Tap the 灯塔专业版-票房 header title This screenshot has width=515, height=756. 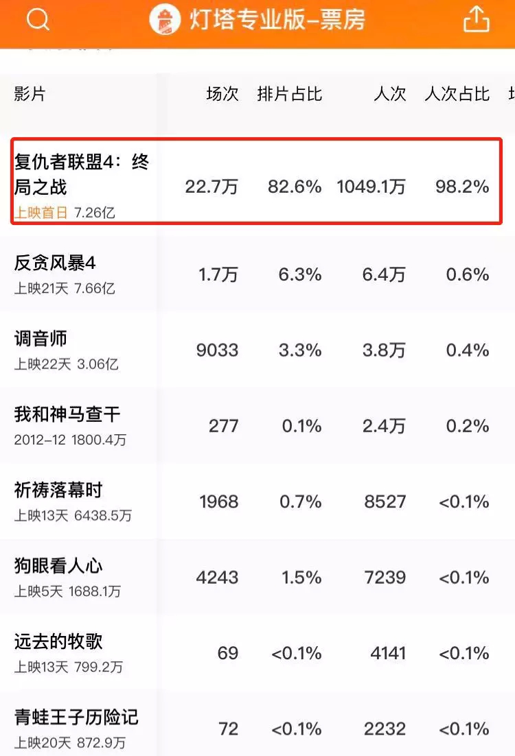pos(277,21)
